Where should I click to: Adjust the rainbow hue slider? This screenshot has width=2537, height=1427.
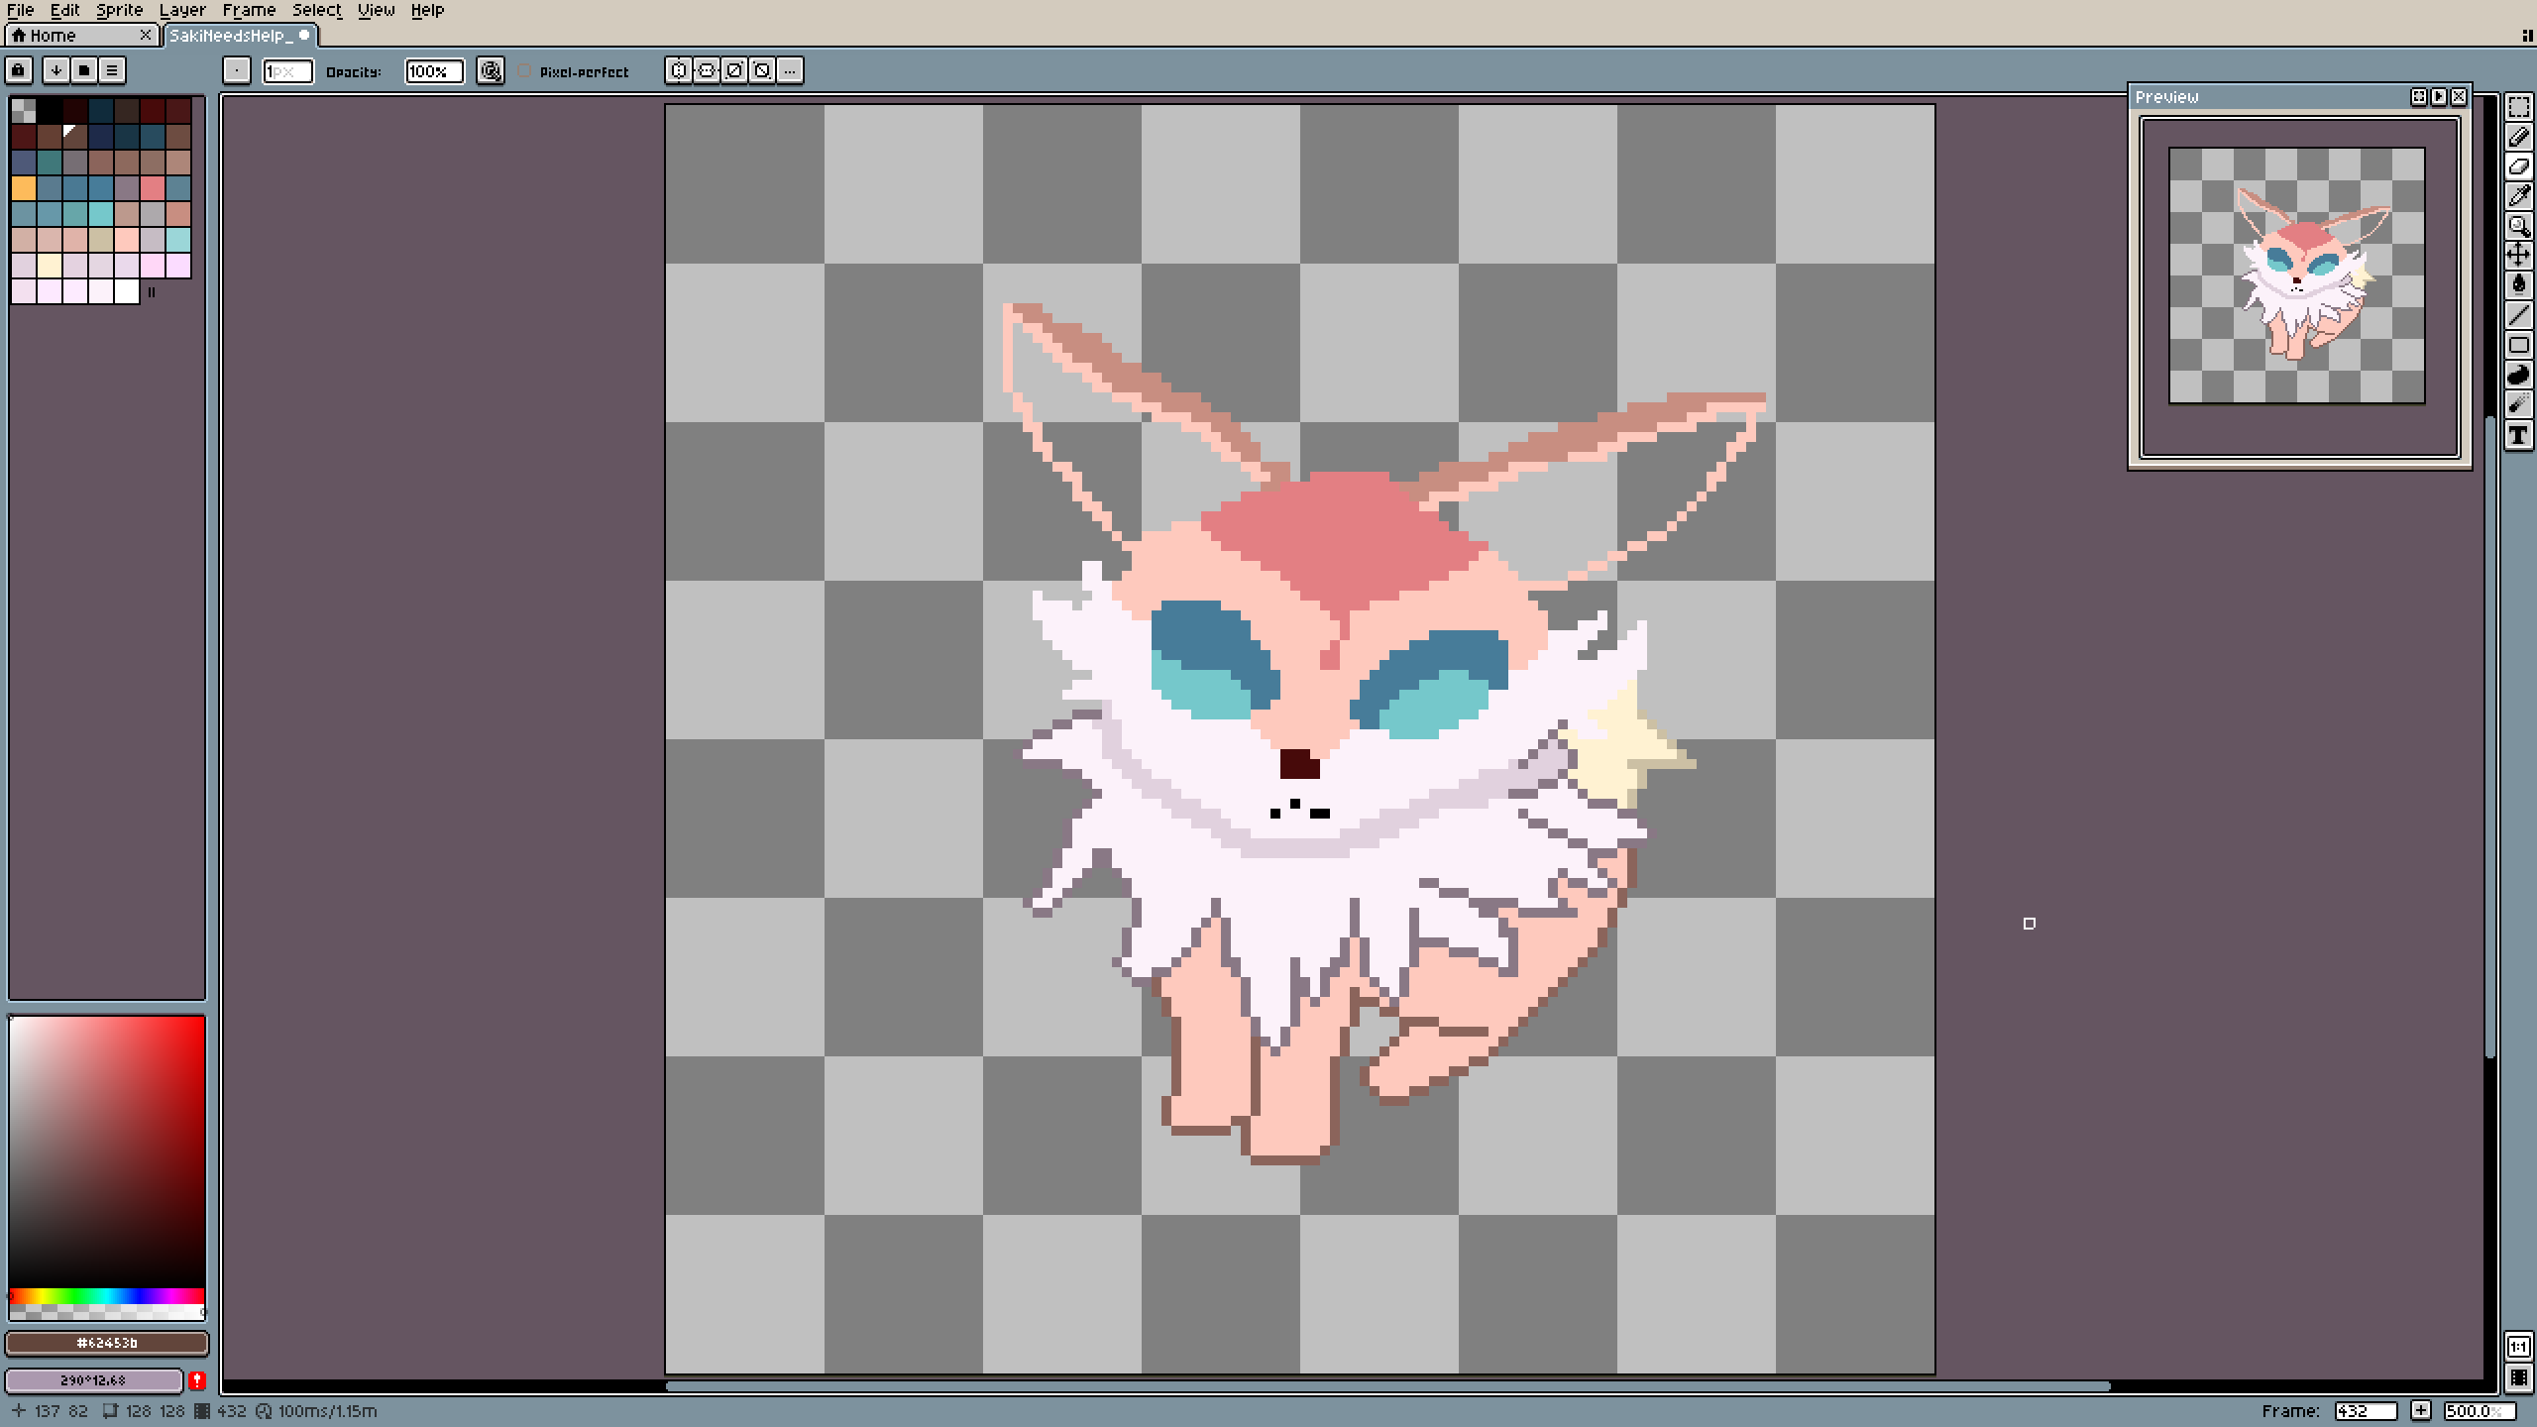tap(107, 1296)
